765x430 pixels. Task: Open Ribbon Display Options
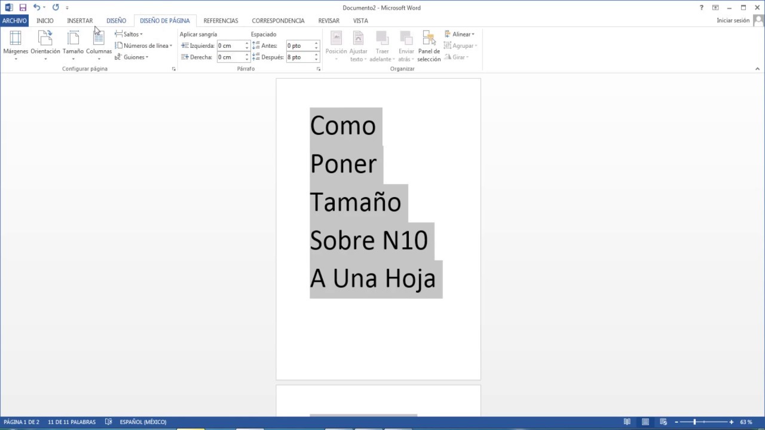point(715,8)
